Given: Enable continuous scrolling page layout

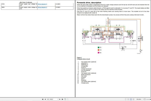Looking at the screenshot, I should pos(128,99).
